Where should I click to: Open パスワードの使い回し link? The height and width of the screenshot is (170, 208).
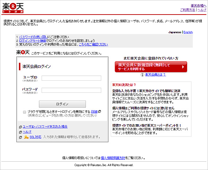coord(33,37)
